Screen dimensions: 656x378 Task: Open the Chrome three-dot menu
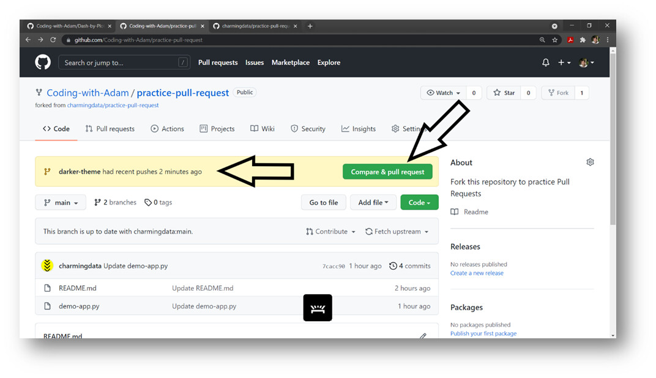pos(608,40)
